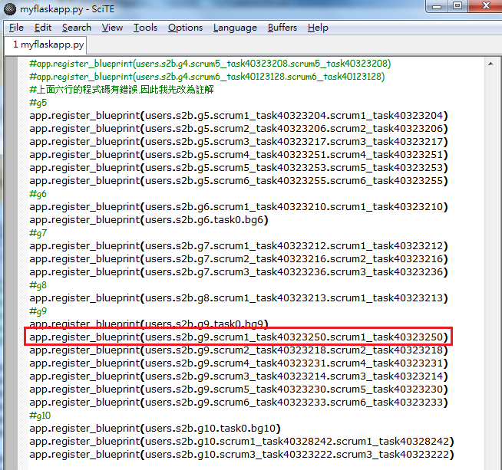Click line containing g5.scrum2_task40323206
Image resolution: width=502 pixels, height=470 pixels.
[x=239, y=129]
